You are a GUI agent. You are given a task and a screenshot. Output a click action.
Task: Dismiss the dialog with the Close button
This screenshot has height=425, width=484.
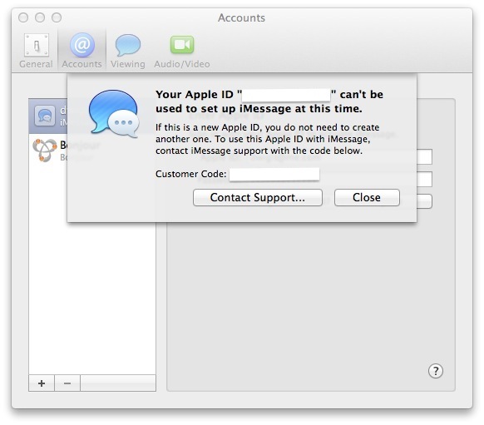(x=367, y=198)
